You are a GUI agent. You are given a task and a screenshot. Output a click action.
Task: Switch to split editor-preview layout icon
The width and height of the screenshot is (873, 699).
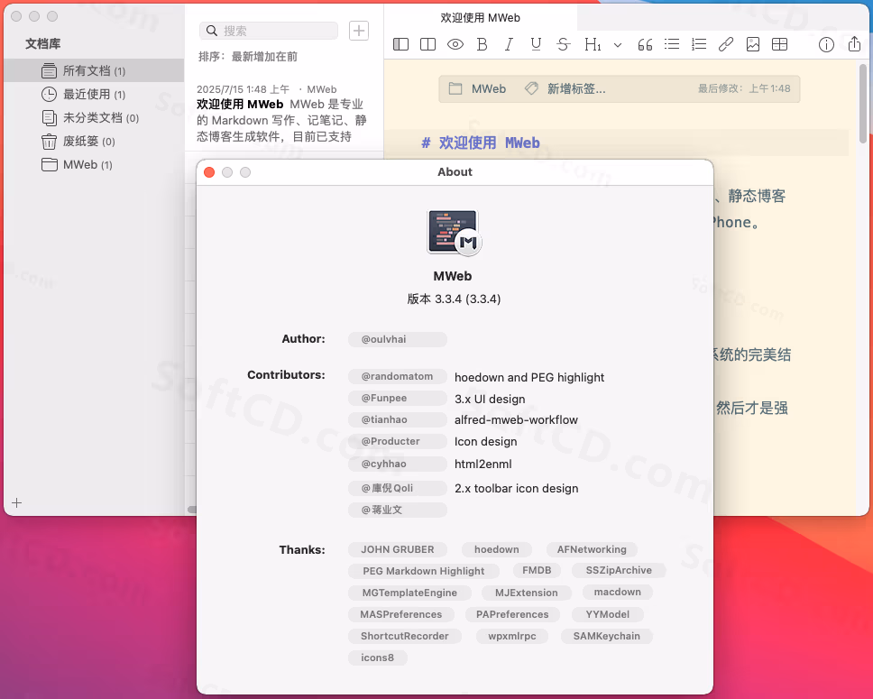tap(427, 44)
